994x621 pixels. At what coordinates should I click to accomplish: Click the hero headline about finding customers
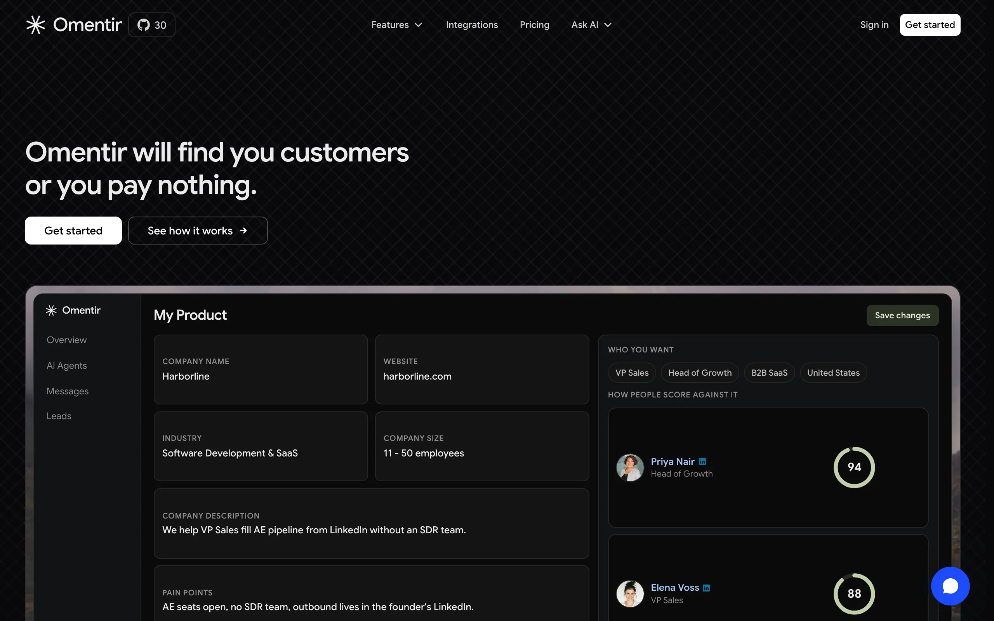coord(217,168)
